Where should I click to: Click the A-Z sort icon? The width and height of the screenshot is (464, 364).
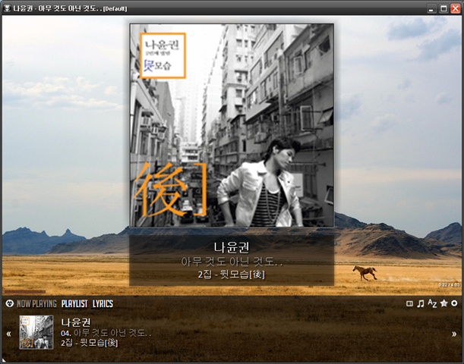pyautogui.click(x=432, y=303)
